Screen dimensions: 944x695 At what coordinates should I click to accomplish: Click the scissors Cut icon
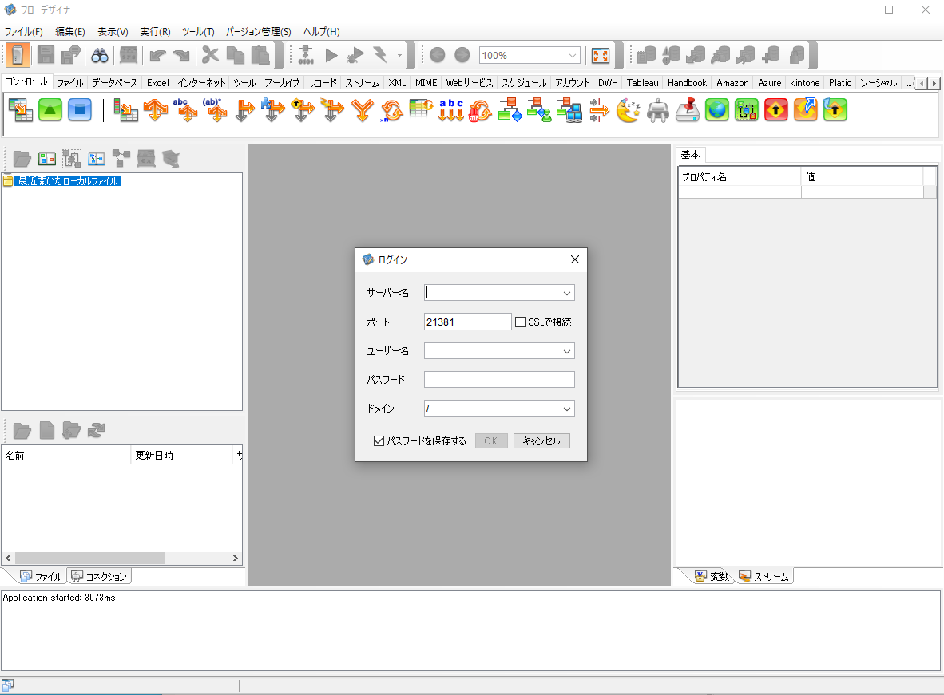[x=210, y=55]
